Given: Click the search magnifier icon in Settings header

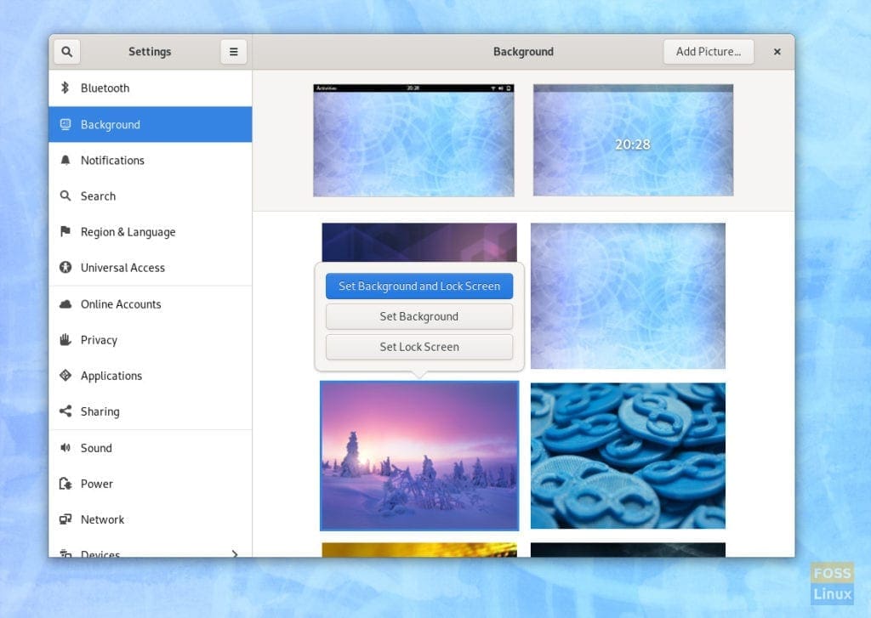Looking at the screenshot, I should (66, 52).
